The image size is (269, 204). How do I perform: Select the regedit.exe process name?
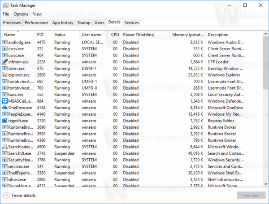pyautogui.click(x=18, y=121)
